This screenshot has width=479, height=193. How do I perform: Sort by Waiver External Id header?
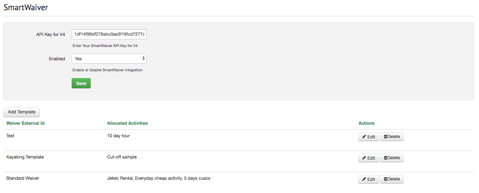tap(25, 123)
